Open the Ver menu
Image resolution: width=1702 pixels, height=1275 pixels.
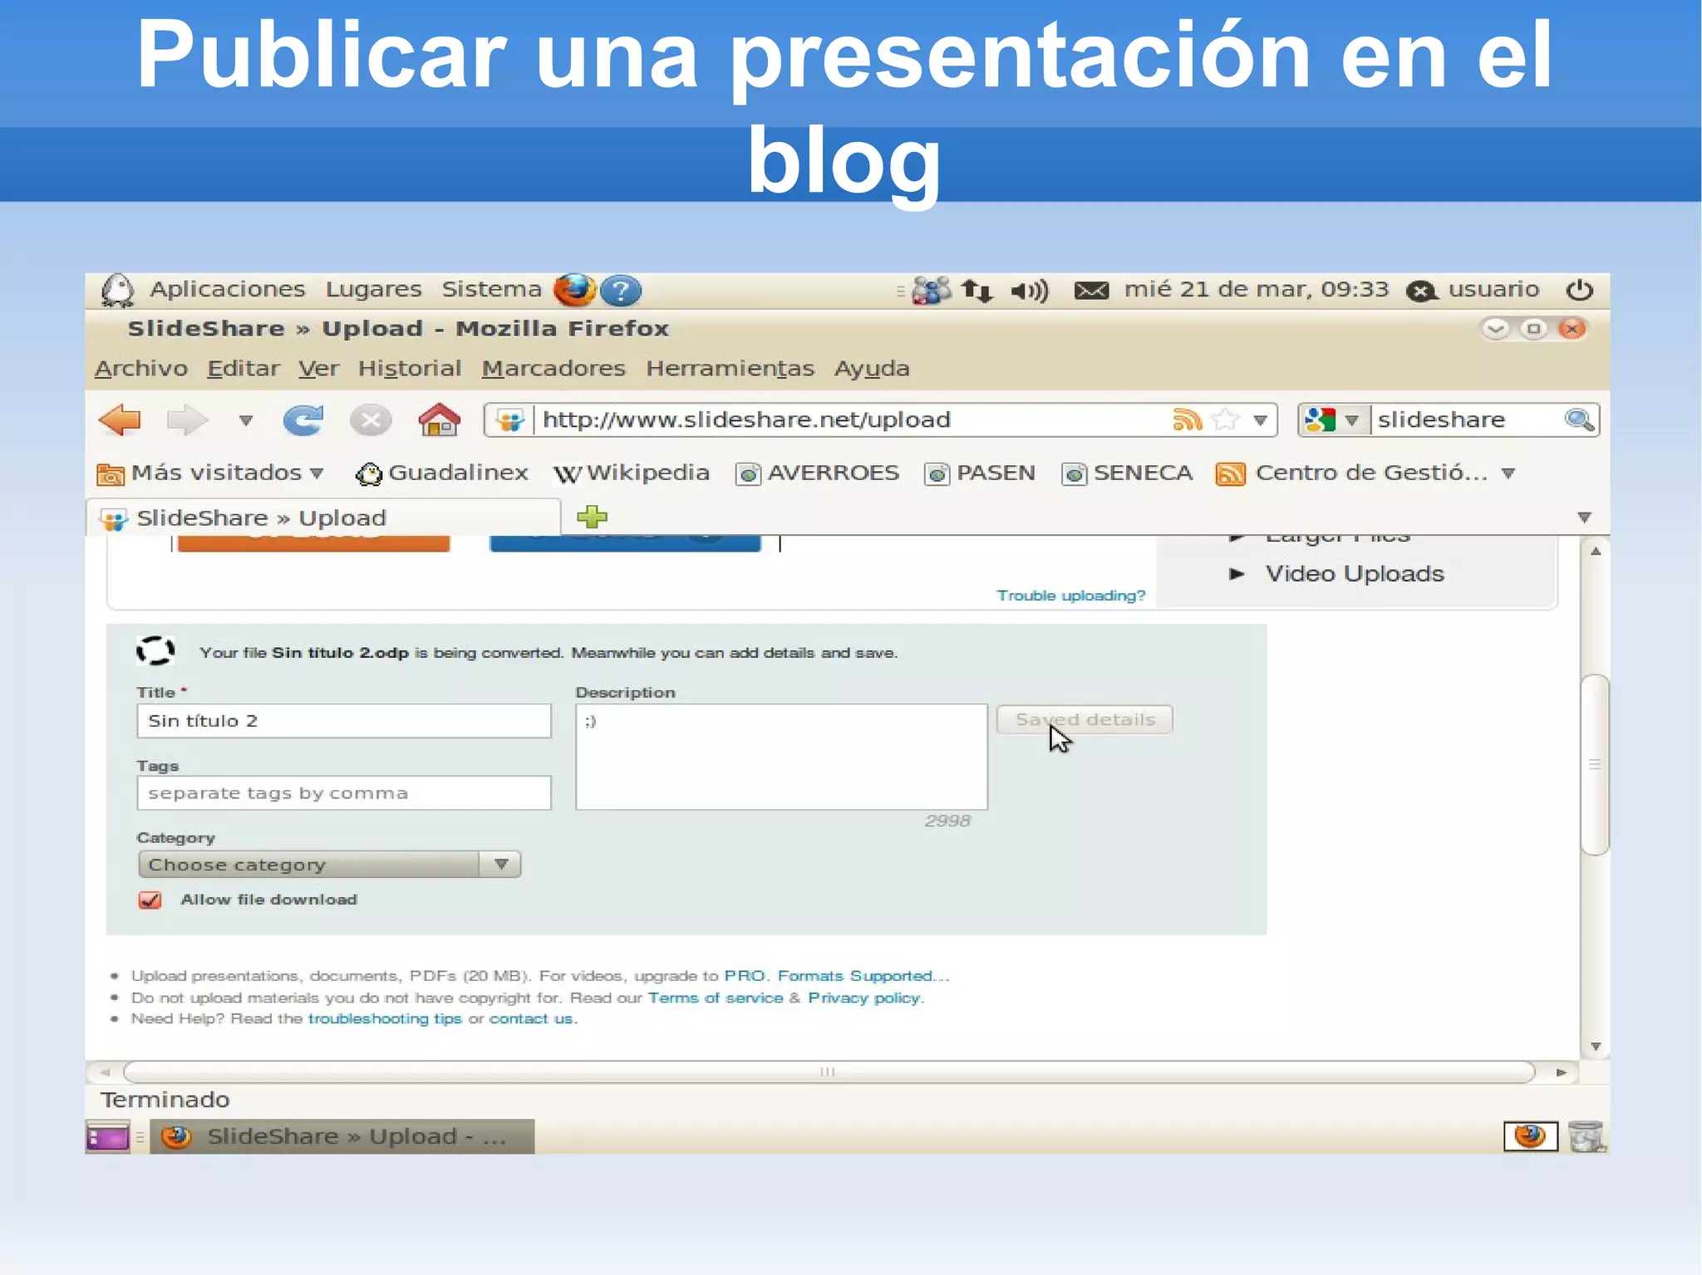pos(319,369)
